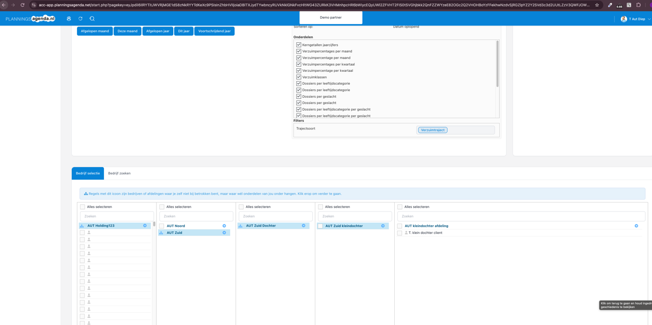Click the hierarchy icon before AUT Holding123
The height and width of the screenshot is (325, 652).
tap(82, 226)
